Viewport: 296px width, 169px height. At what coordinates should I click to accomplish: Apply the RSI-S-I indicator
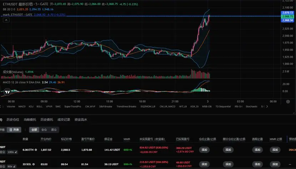[x=239, y=106]
